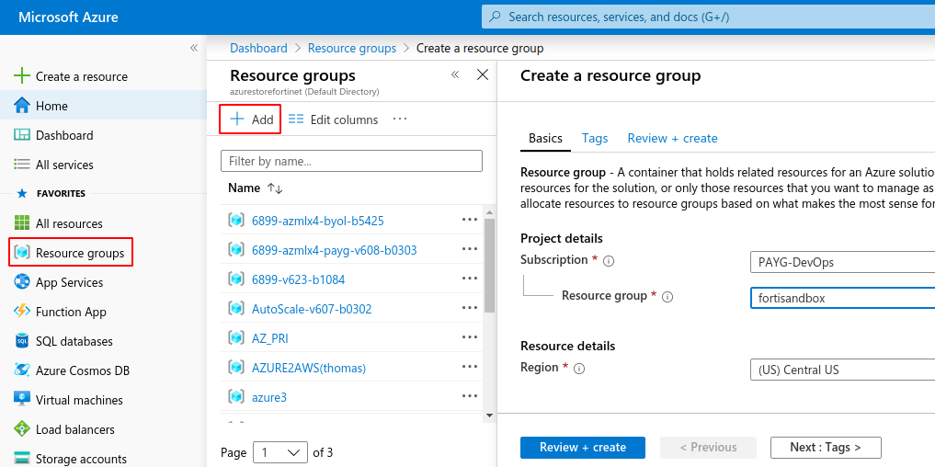Click the info icon next to Resource group
This screenshot has width=935, height=467.
click(x=667, y=296)
